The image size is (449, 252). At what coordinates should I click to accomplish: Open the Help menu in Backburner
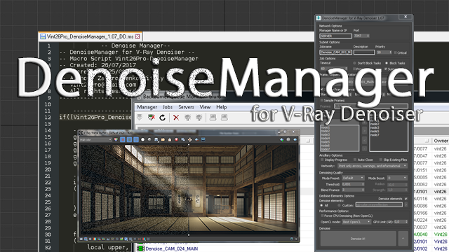[x=222, y=107]
